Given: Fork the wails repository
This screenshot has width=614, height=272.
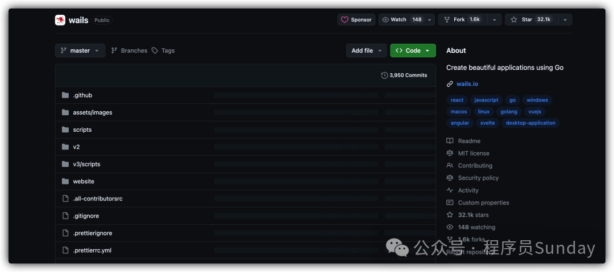Looking at the screenshot, I should (466, 20).
